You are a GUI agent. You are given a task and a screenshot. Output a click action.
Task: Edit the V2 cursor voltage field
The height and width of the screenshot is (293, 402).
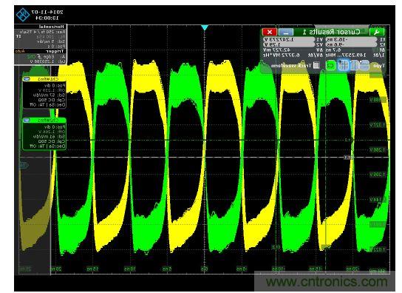[289, 44]
